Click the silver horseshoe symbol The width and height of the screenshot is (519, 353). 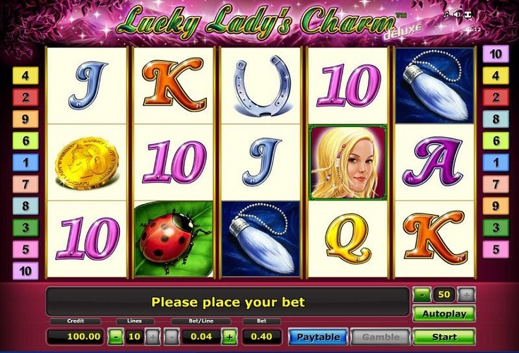click(261, 85)
